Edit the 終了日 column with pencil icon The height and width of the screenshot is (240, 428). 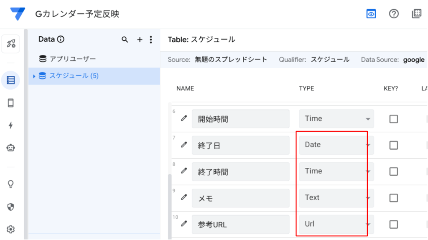184,145
